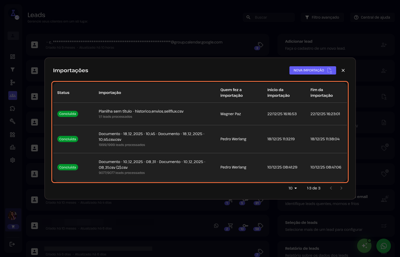Viewport: 400px width, 257px height.
Task: Open Filtro avançado
Action: pyautogui.click(x=322, y=17)
